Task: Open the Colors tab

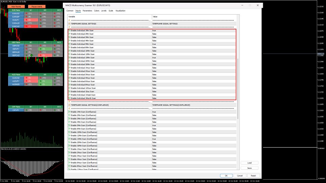Action: point(97,11)
